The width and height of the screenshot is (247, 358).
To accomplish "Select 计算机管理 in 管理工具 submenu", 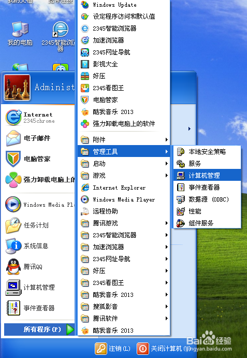I will click(x=207, y=175).
